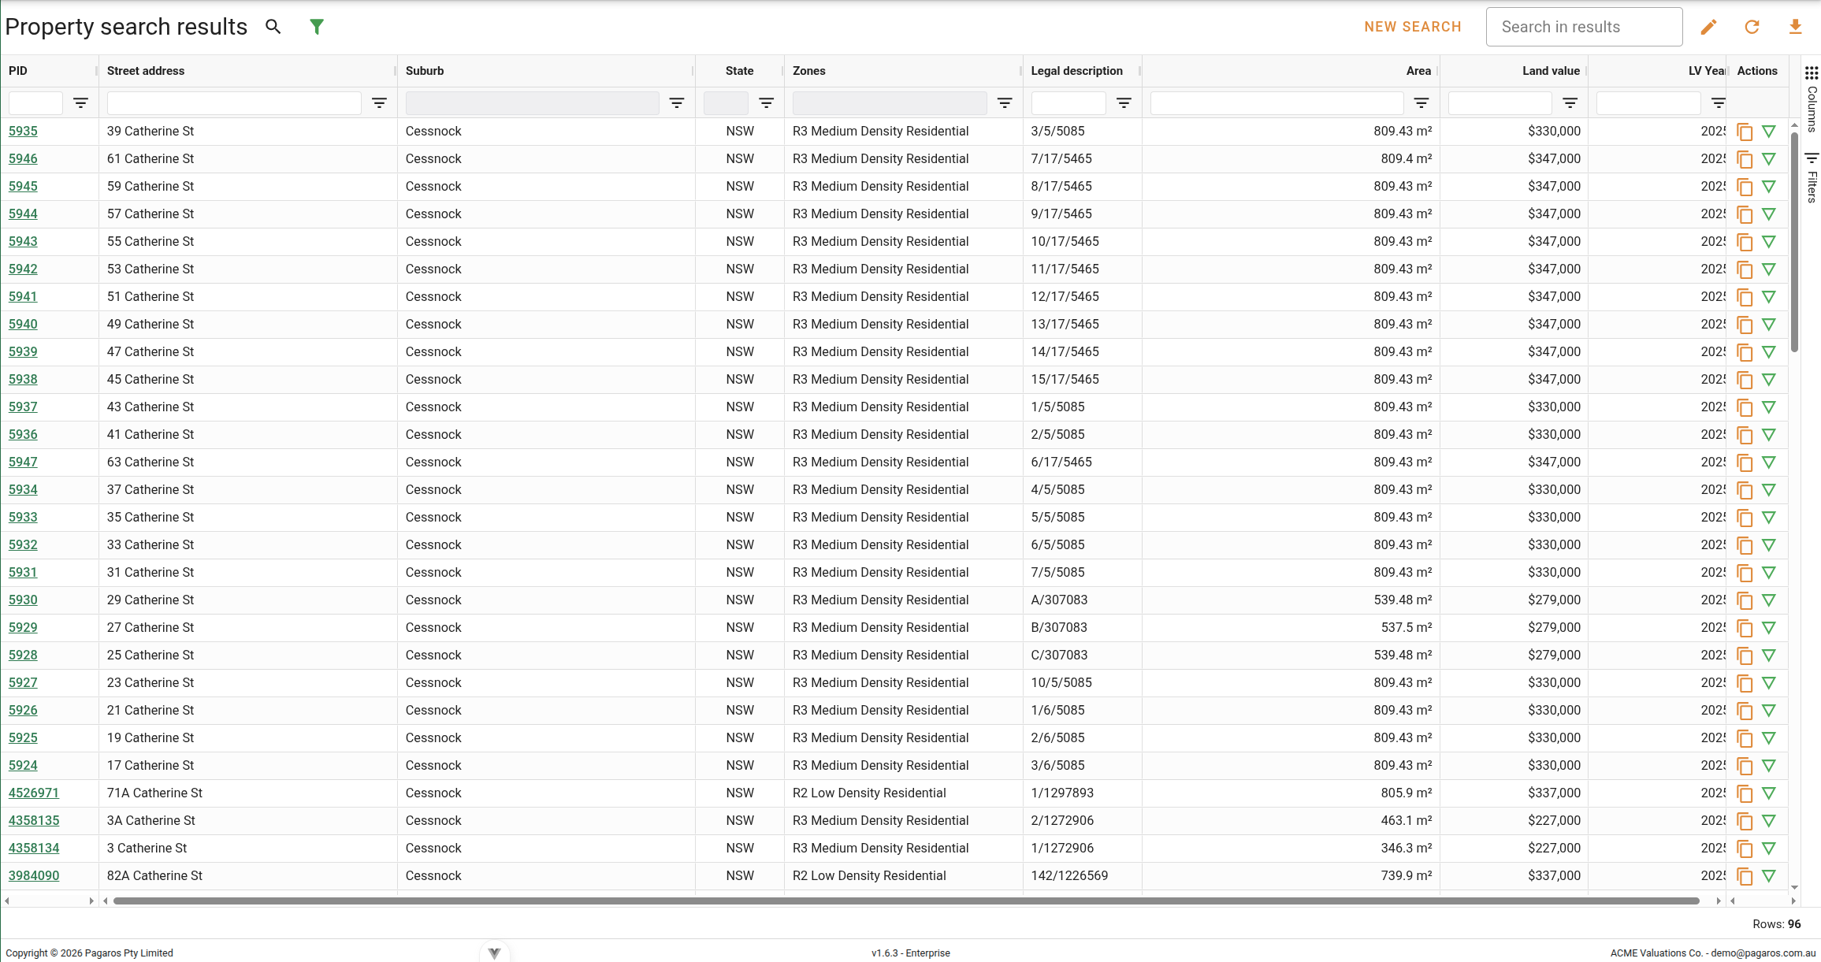1821x962 pixels.
Task: Click green triangle action for 63 Catherine St
Action: 1769,462
